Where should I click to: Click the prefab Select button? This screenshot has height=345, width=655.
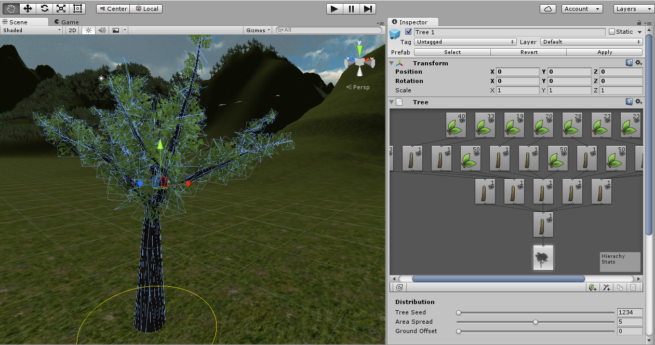[x=452, y=52]
